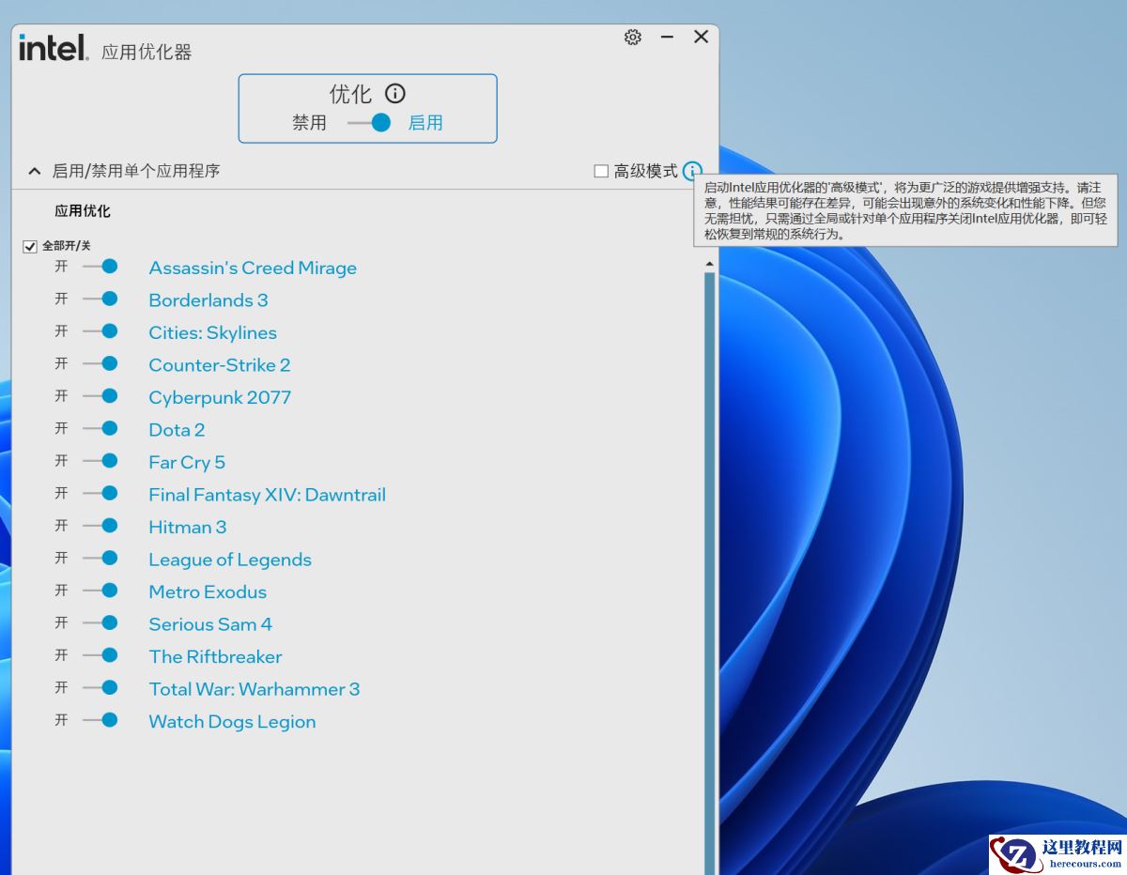Screen dimensions: 1127x875
Task: Turn off Total War: Warhammer 3 toggle
Action: [x=100, y=687]
